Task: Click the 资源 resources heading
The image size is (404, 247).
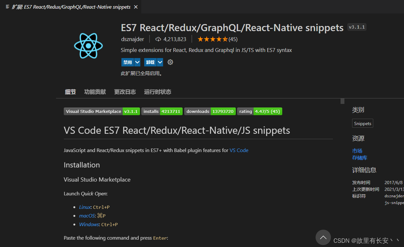Action: pyautogui.click(x=358, y=139)
